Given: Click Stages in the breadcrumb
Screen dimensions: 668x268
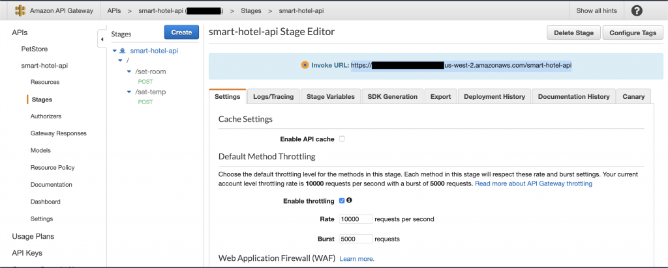Looking at the screenshot, I should 251,10.
